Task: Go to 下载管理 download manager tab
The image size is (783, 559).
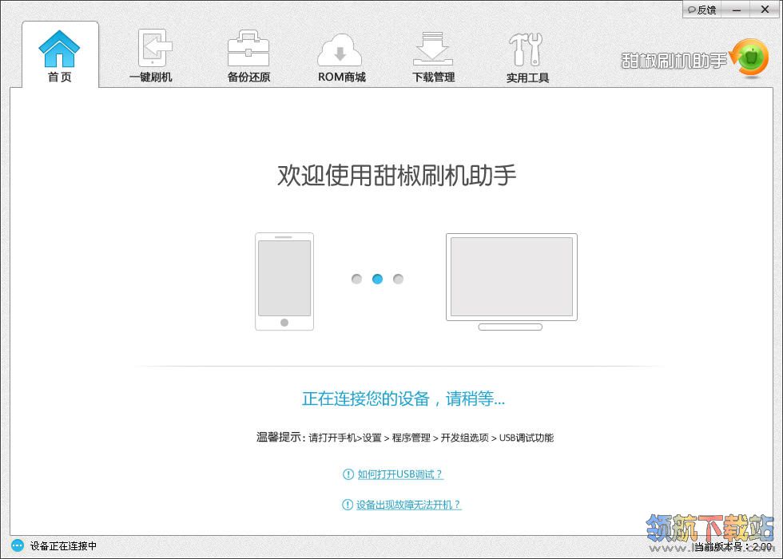Action: coord(433,56)
